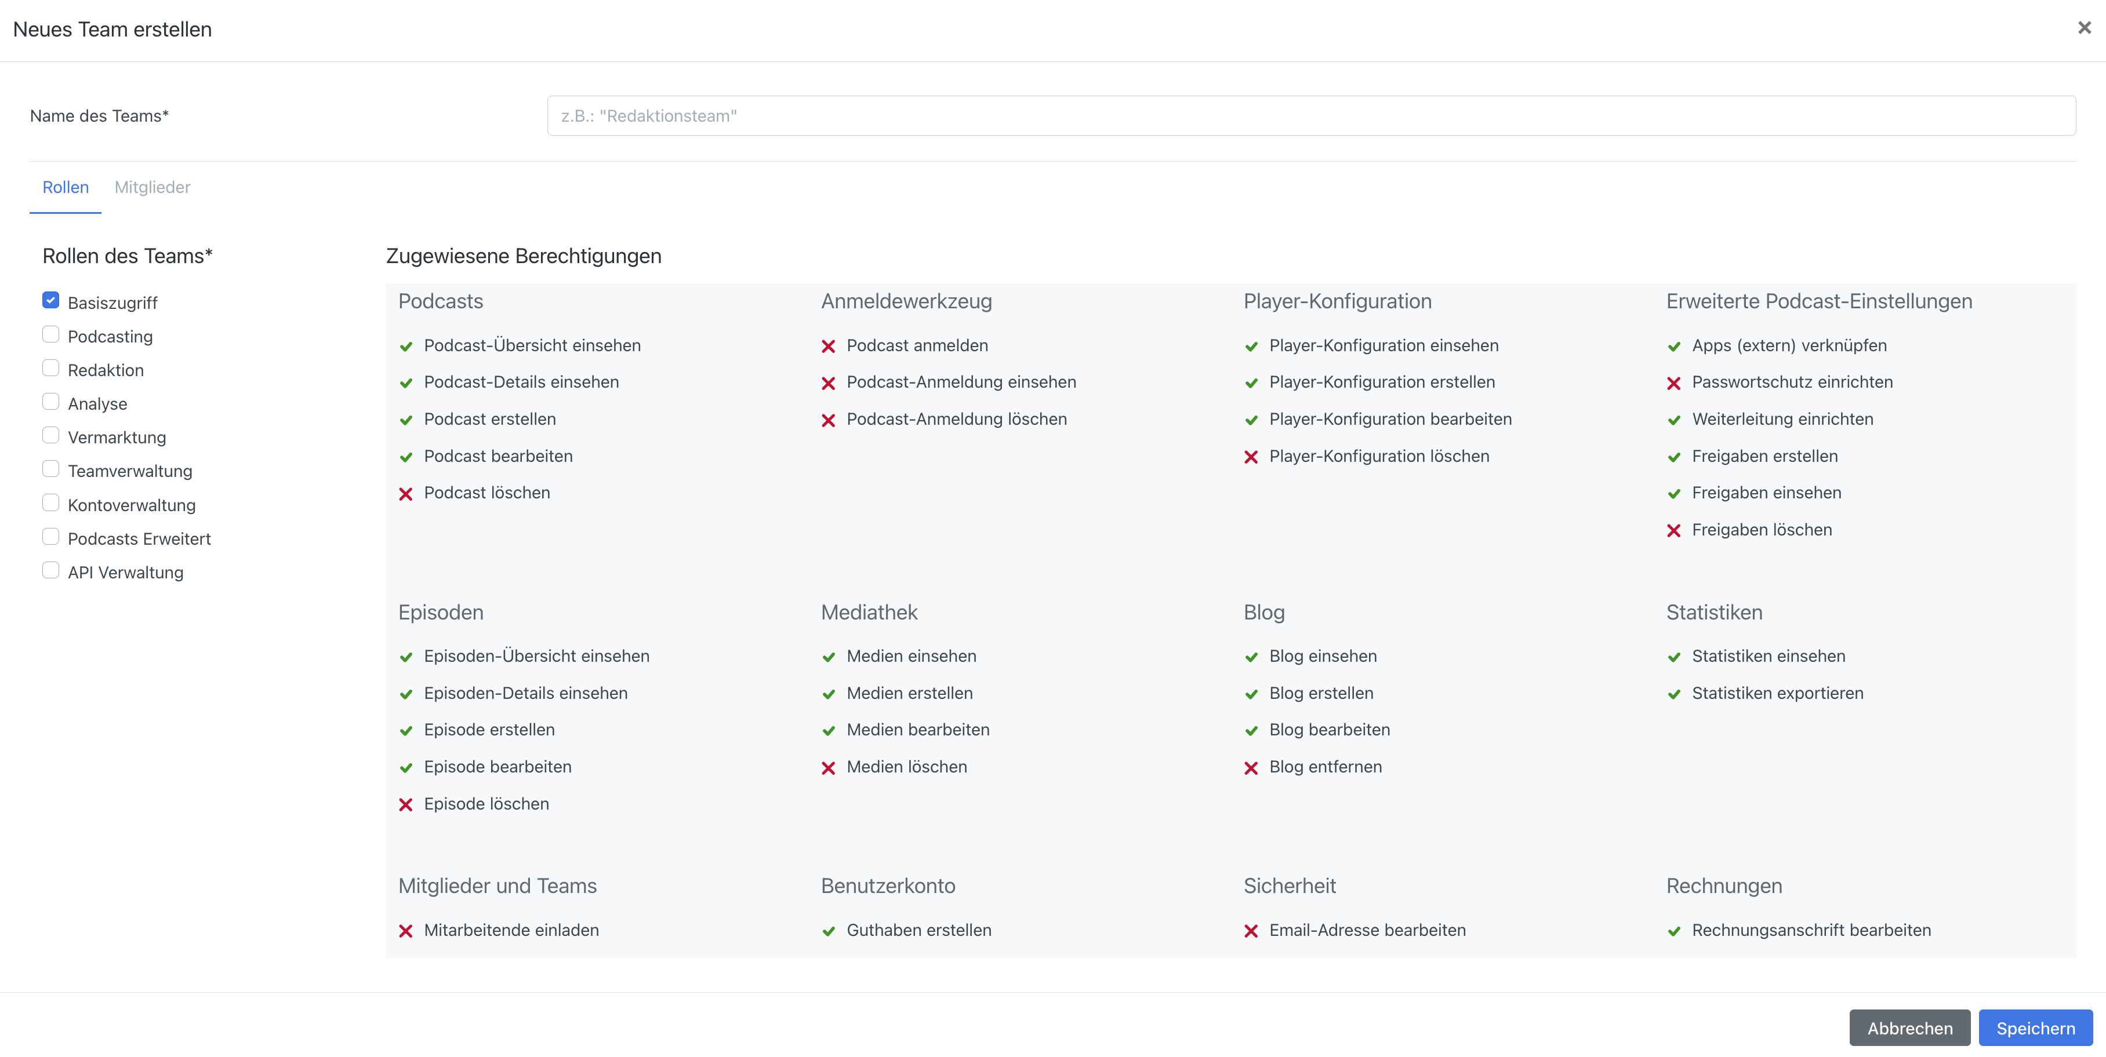Click the Anmeldewerkzeug section heading
2106x1057 pixels.
pyautogui.click(x=906, y=301)
